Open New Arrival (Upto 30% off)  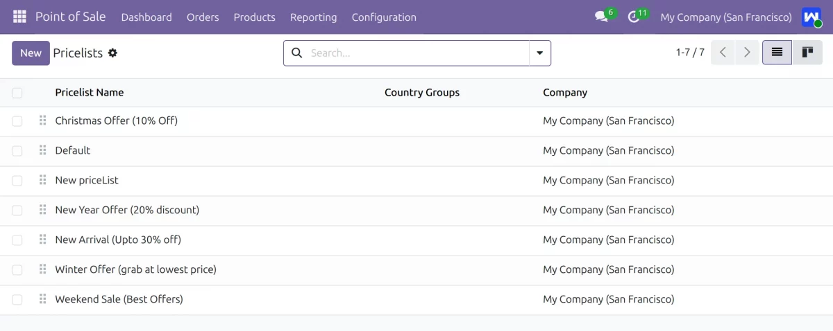click(118, 240)
